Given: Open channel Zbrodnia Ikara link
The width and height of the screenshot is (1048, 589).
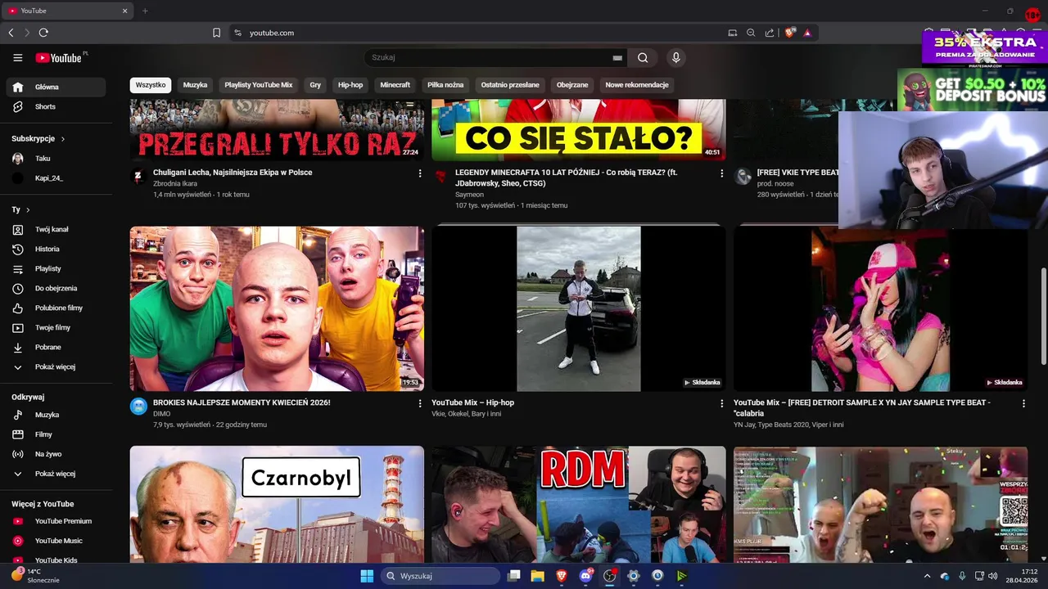Looking at the screenshot, I should tap(175, 184).
